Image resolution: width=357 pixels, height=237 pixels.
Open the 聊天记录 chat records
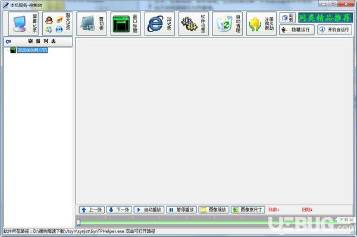coord(58,24)
